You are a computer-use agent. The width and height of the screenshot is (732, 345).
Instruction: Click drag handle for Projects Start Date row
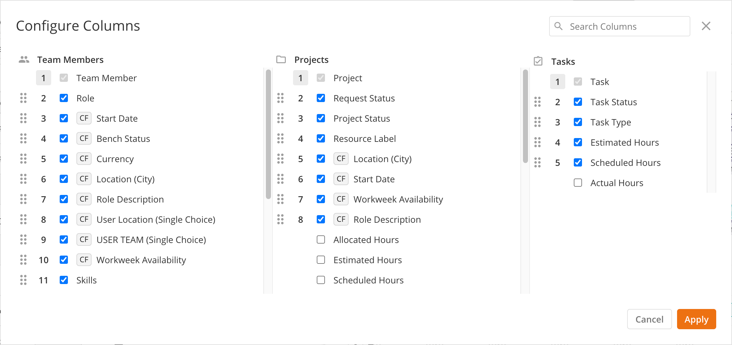pyautogui.click(x=280, y=179)
